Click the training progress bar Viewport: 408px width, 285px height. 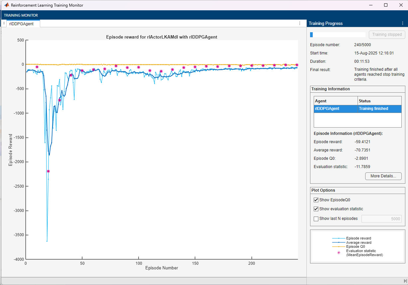(338, 35)
